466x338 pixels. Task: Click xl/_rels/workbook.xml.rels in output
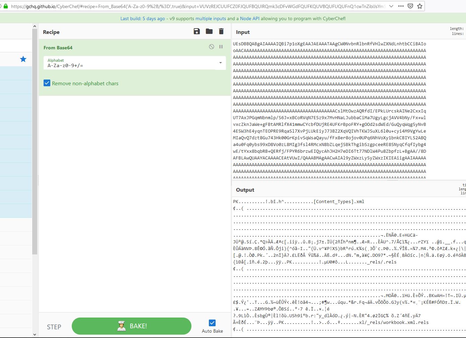pos(394,322)
